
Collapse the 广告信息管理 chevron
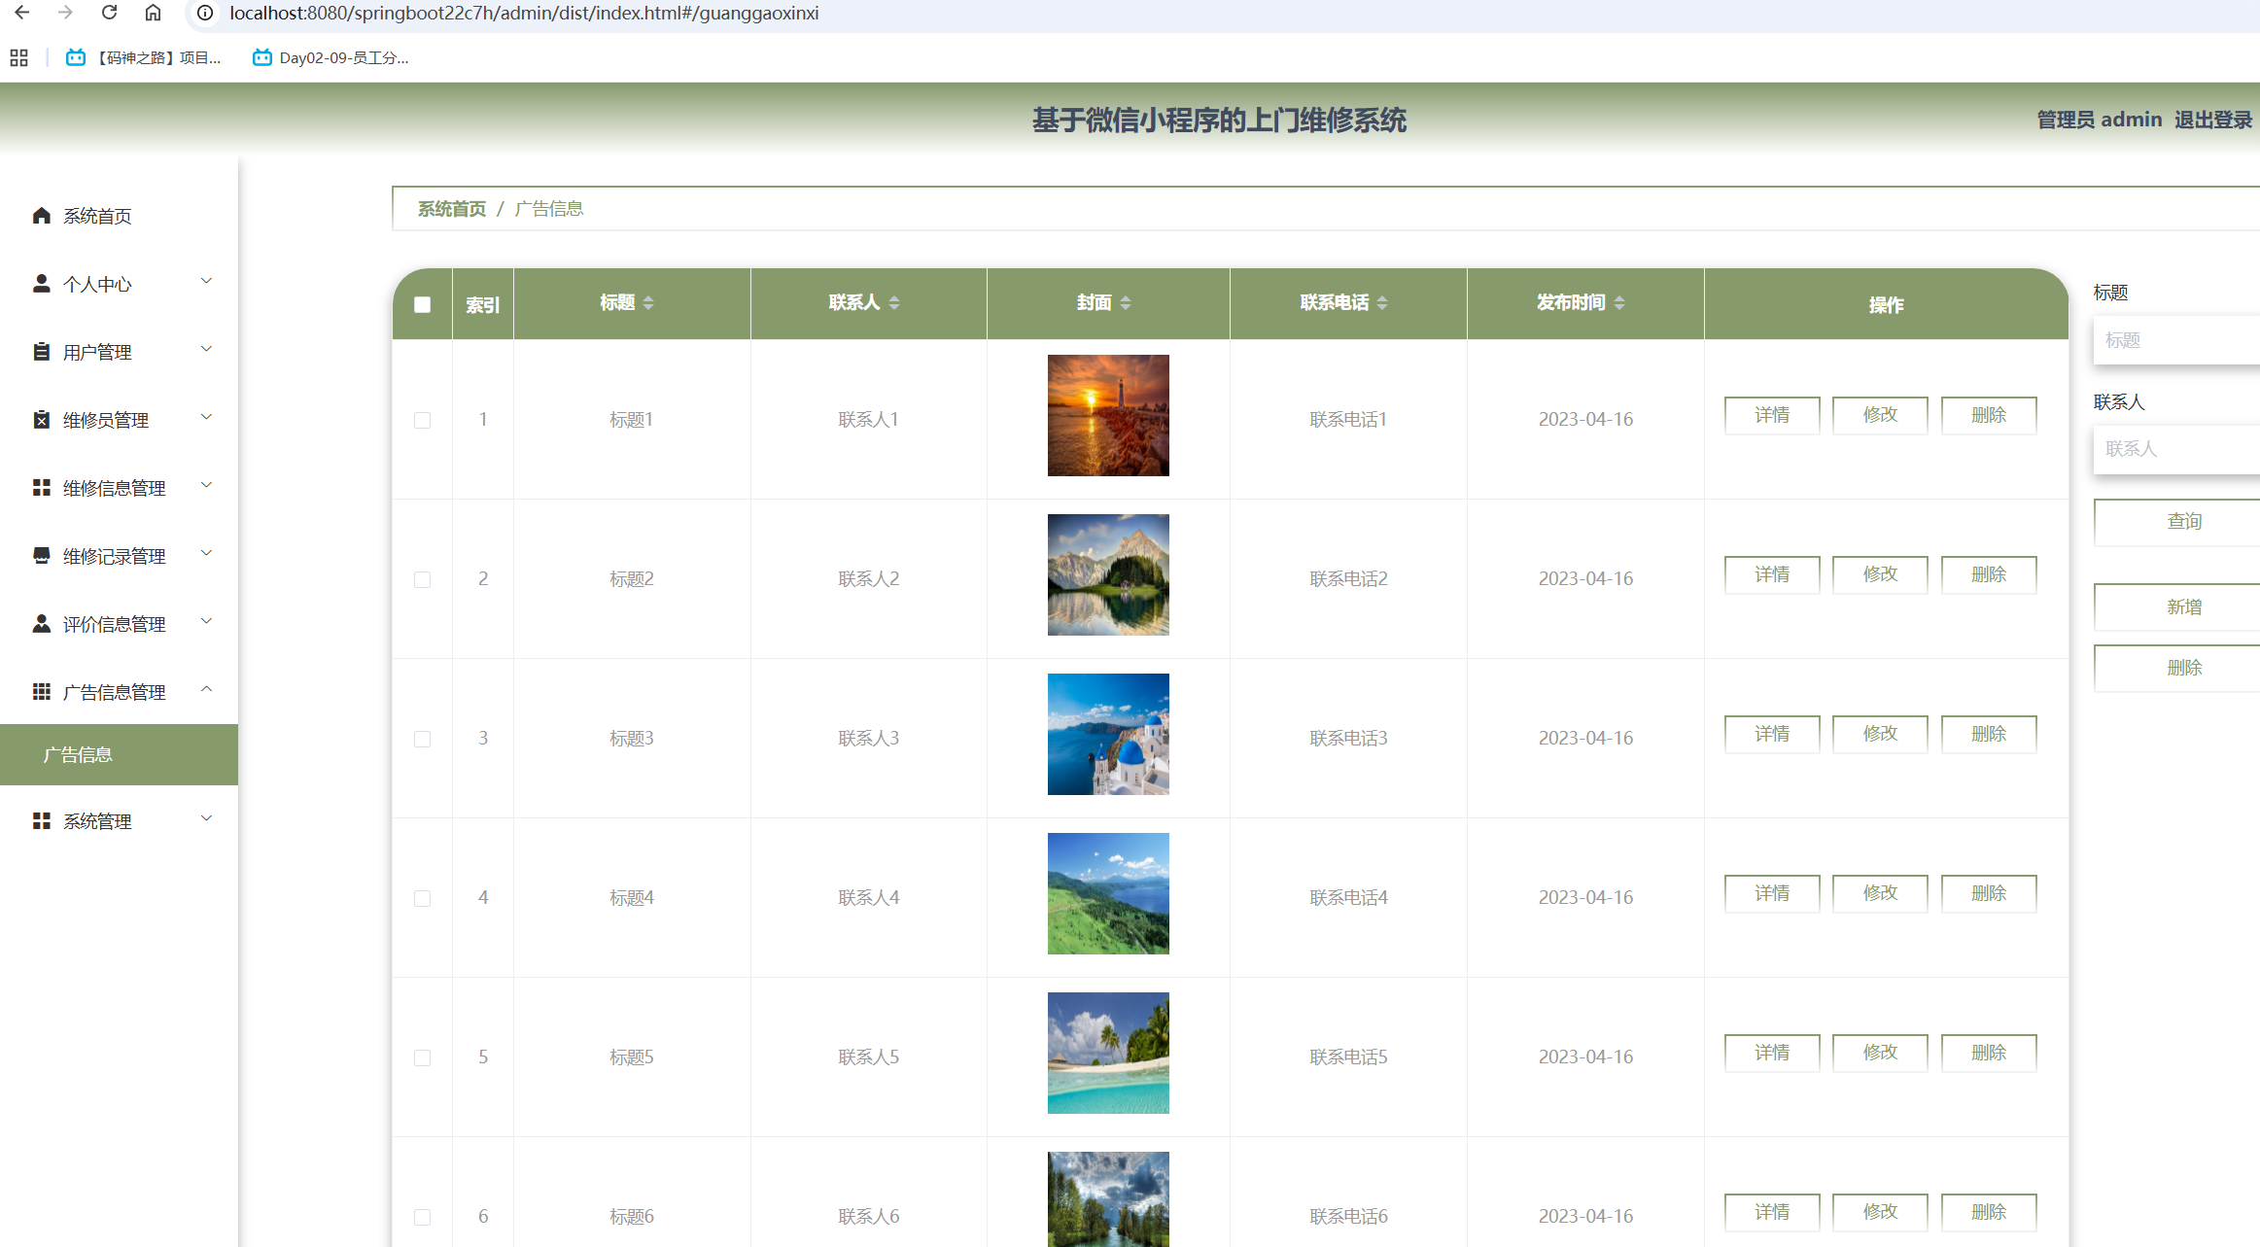pos(206,690)
